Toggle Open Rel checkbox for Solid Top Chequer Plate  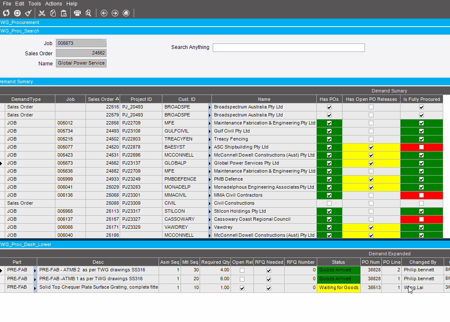coord(242,288)
